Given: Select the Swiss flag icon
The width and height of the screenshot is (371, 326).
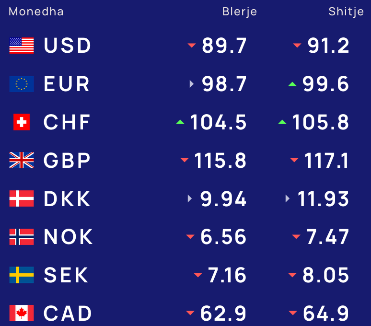Looking at the screenshot, I should [22, 122].
